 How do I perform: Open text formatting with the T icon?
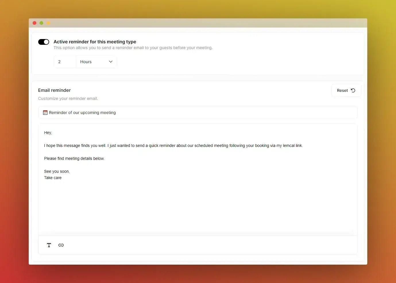click(49, 245)
